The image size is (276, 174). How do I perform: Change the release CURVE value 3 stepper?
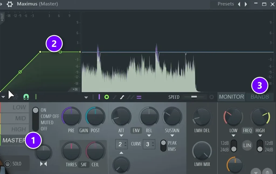coord(149,144)
